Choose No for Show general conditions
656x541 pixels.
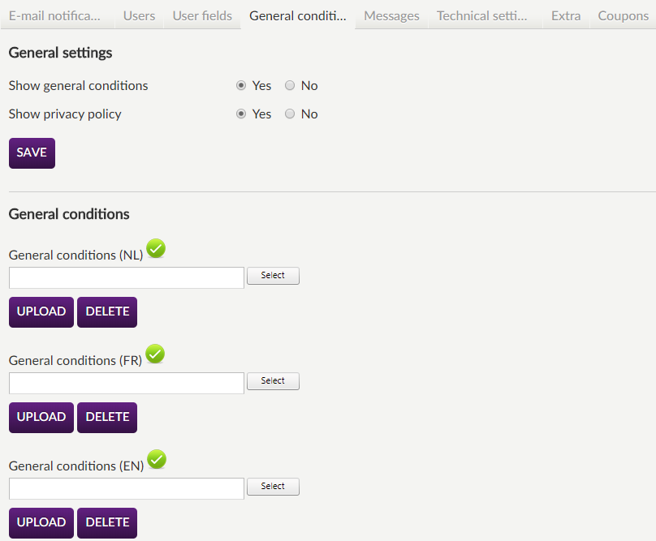pyautogui.click(x=290, y=86)
